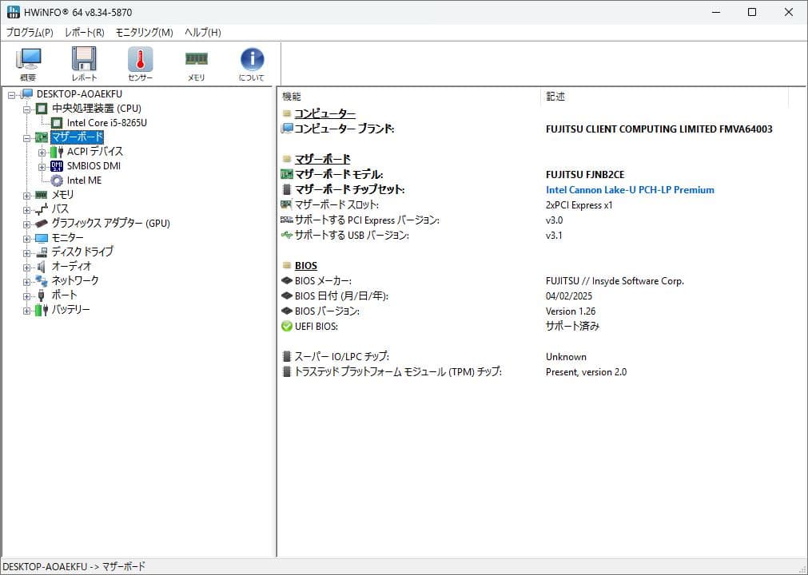808x575 pixels.
Task: Click the メモリ RAM module tree icon
Action: tap(42, 195)
